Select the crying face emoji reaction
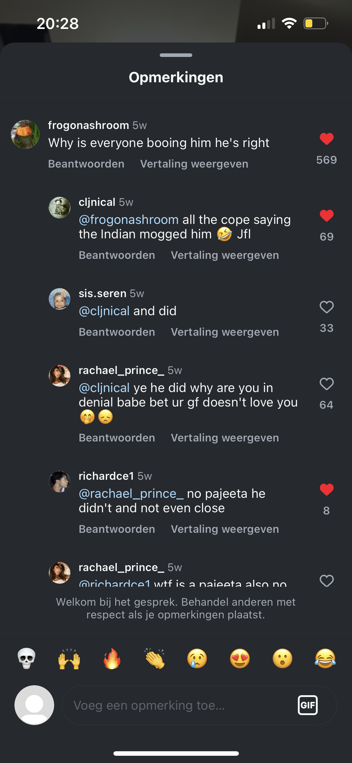The image size is (352, 763). click(x=197, y=658)
